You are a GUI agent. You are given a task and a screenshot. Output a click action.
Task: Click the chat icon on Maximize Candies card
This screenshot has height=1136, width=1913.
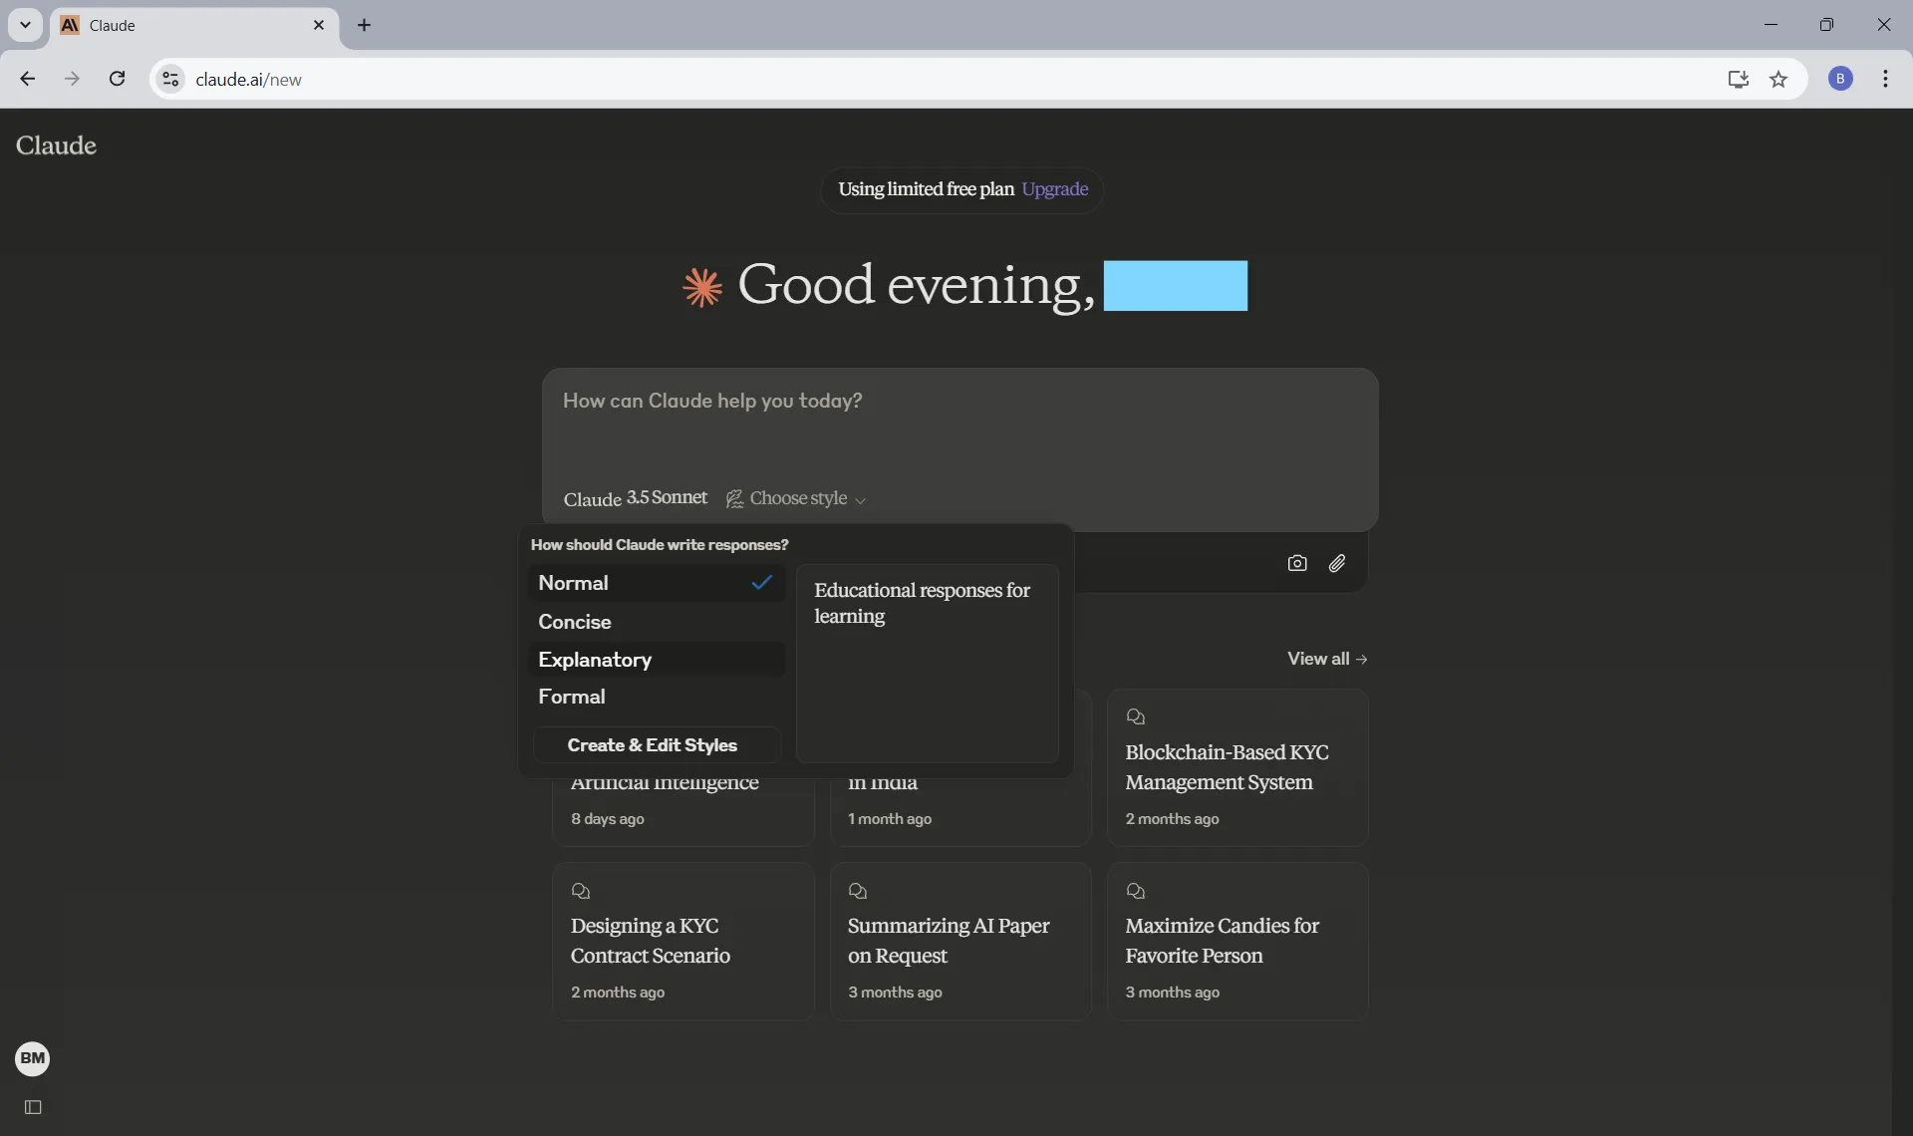click(1135, 891)
